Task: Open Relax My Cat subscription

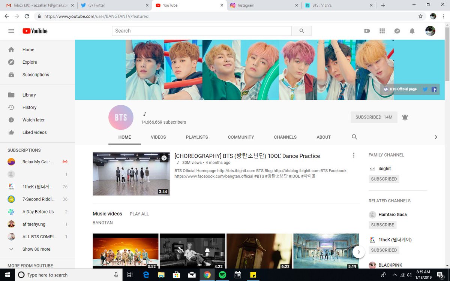Action: pyautogui.click(x=37, y=162)
